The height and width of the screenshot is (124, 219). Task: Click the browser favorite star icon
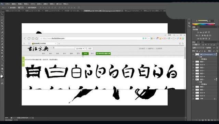click(37, 38)
